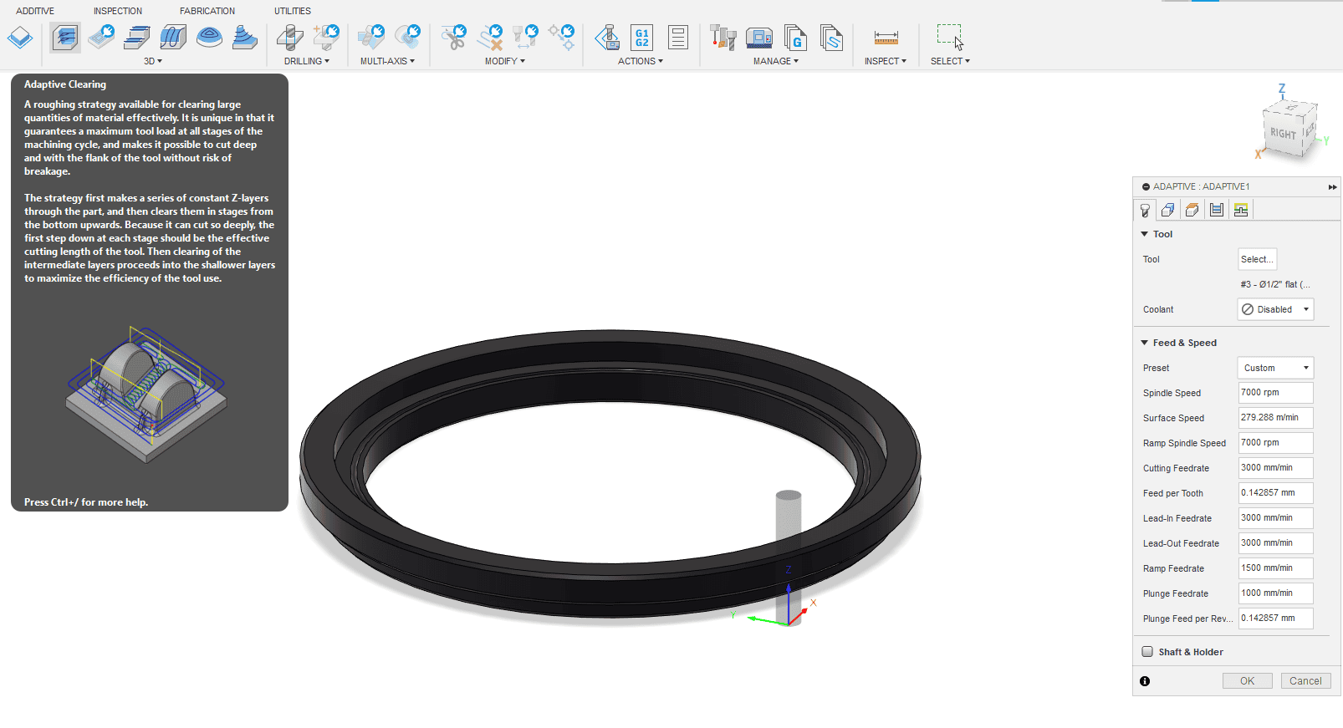Click the info icon at dialog bottom
Screen dimensions: 1343x728
click(x=1145, y=681)
